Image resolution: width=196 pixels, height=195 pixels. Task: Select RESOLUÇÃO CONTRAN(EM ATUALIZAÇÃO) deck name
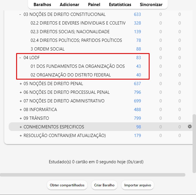[x=65, y=135]
